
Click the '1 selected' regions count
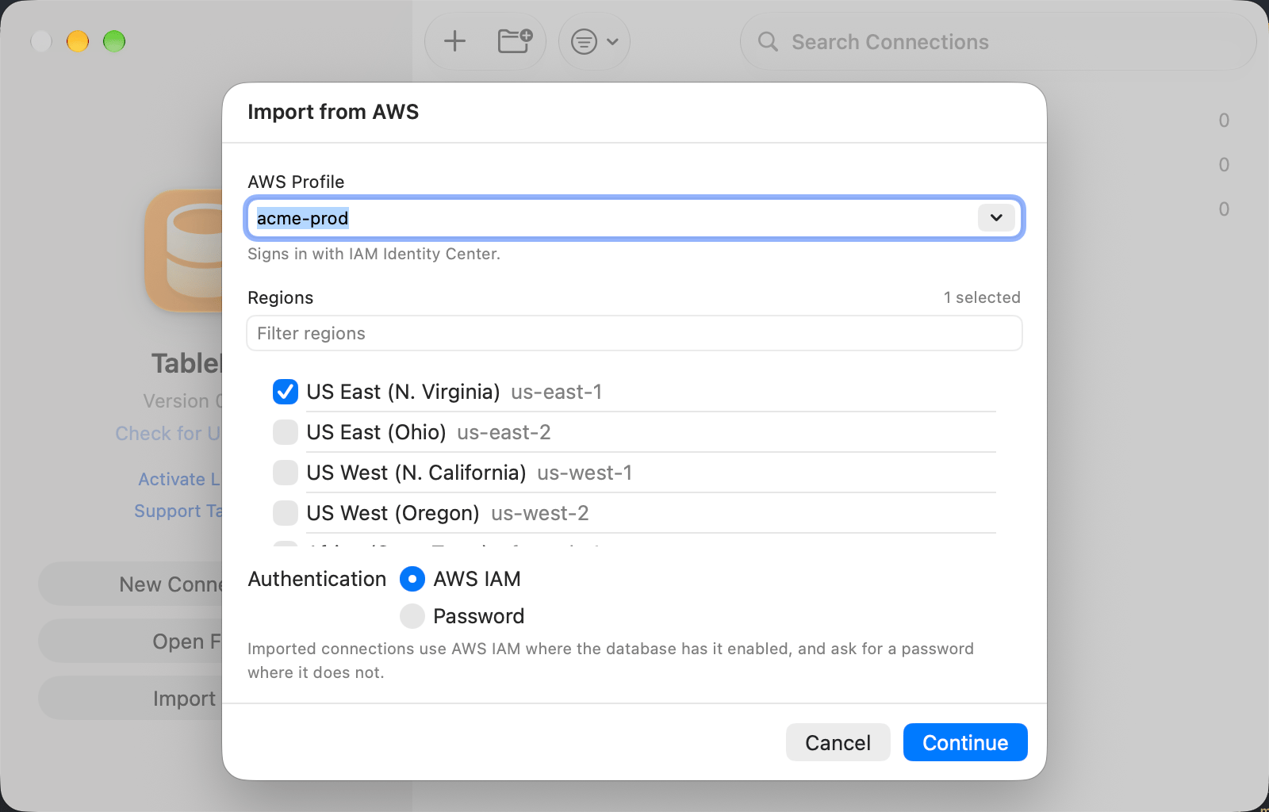[982, 297]
